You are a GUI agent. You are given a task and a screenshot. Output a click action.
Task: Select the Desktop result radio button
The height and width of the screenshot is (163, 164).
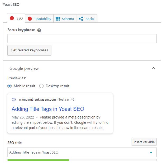tap(41, 86)
